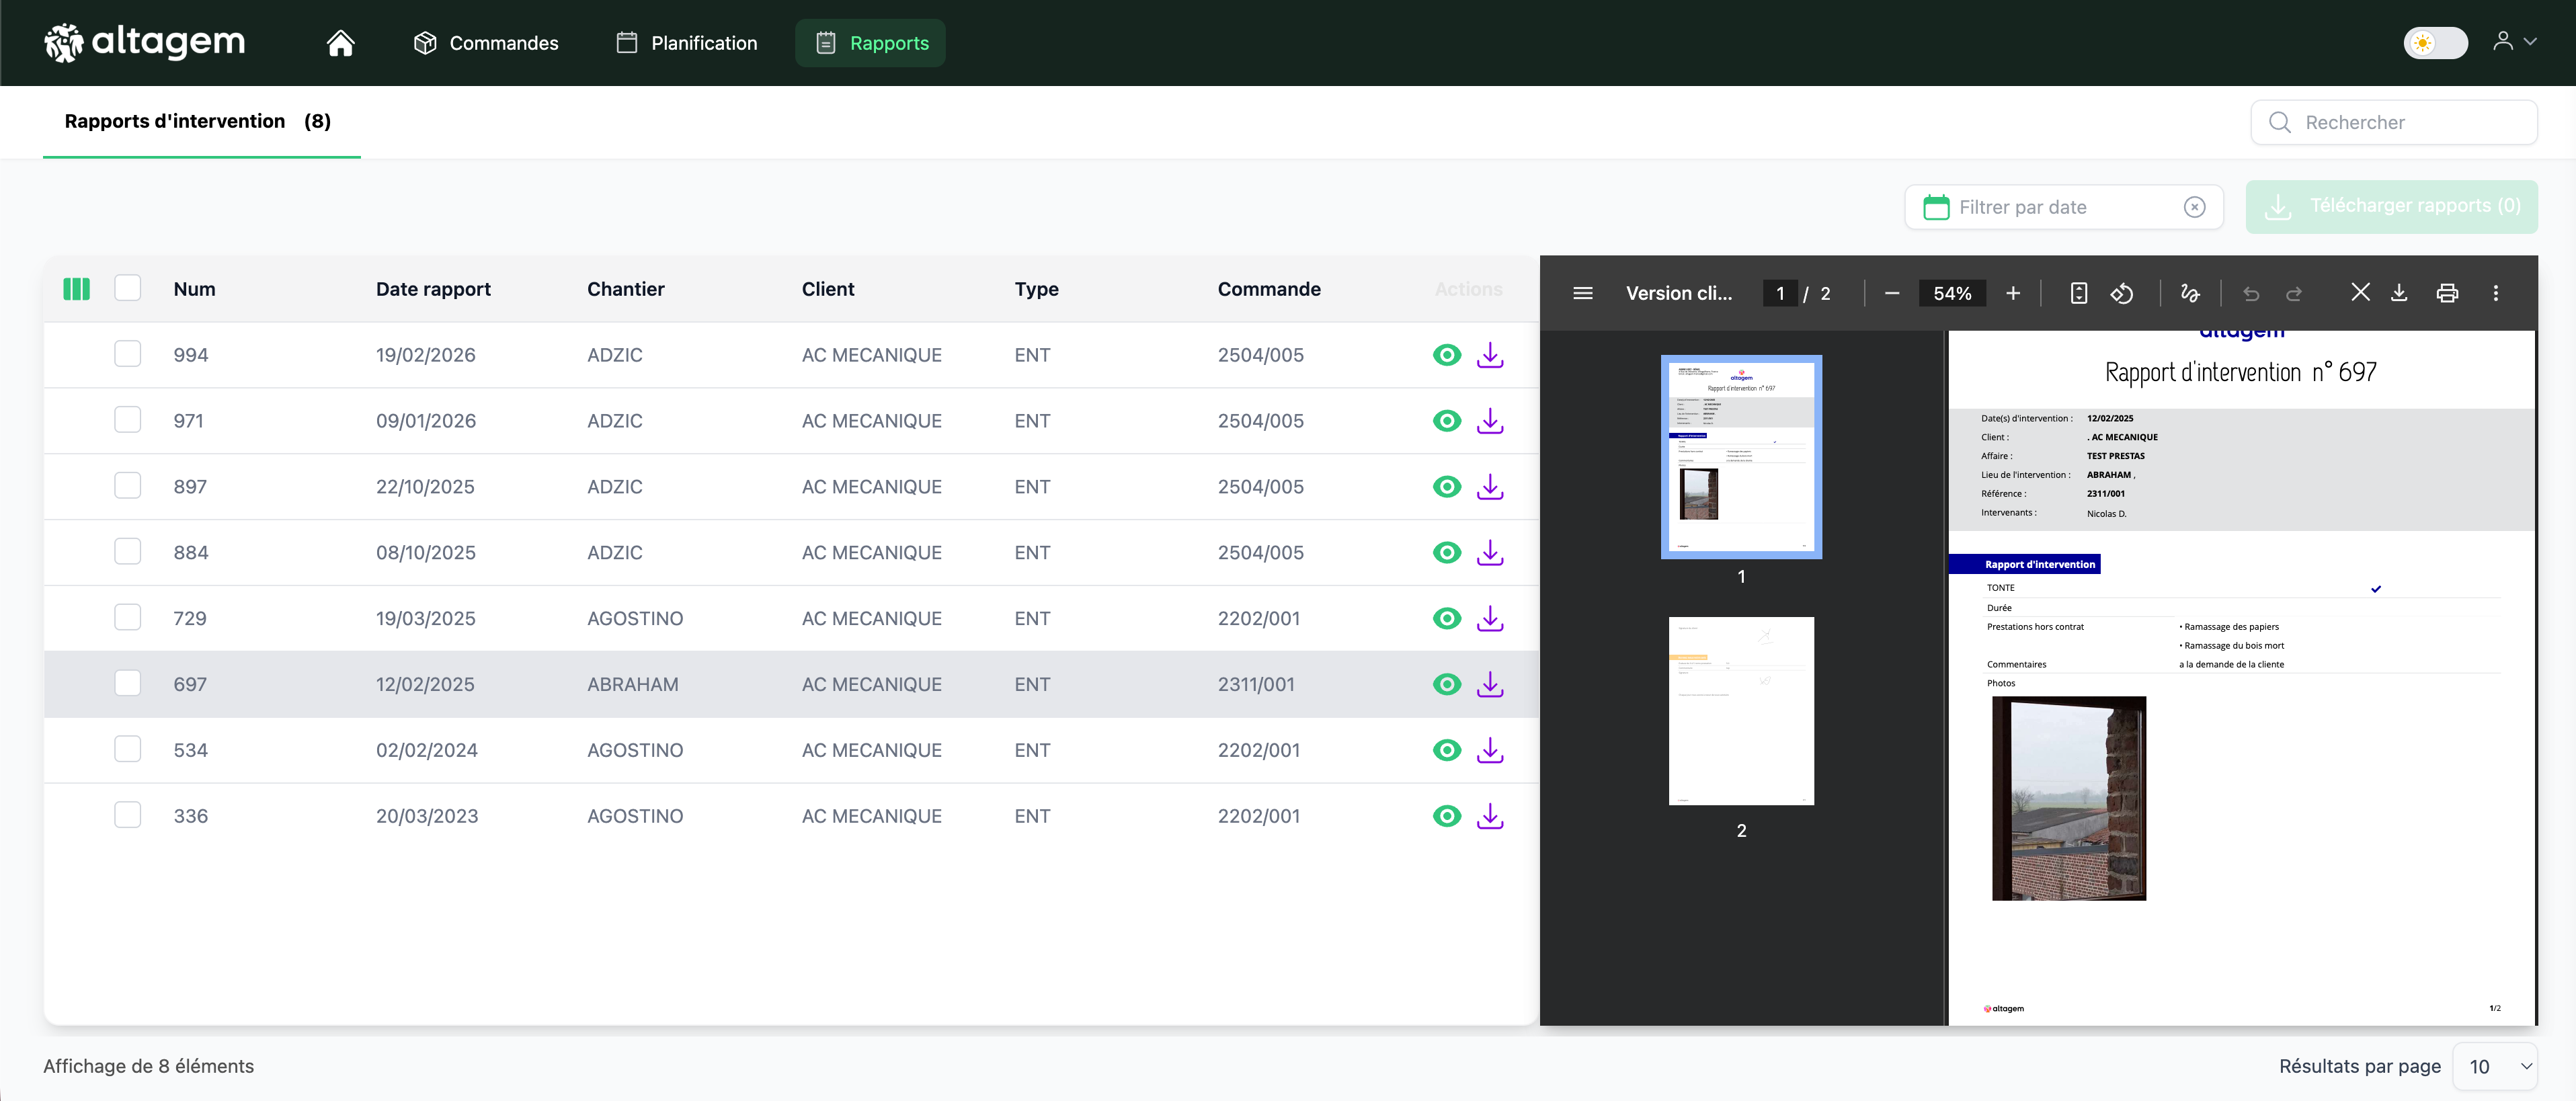This screenshot has height=1101, width=2576.
Task: Click the column selector icon in table header
Action: [x=77, y=289]
